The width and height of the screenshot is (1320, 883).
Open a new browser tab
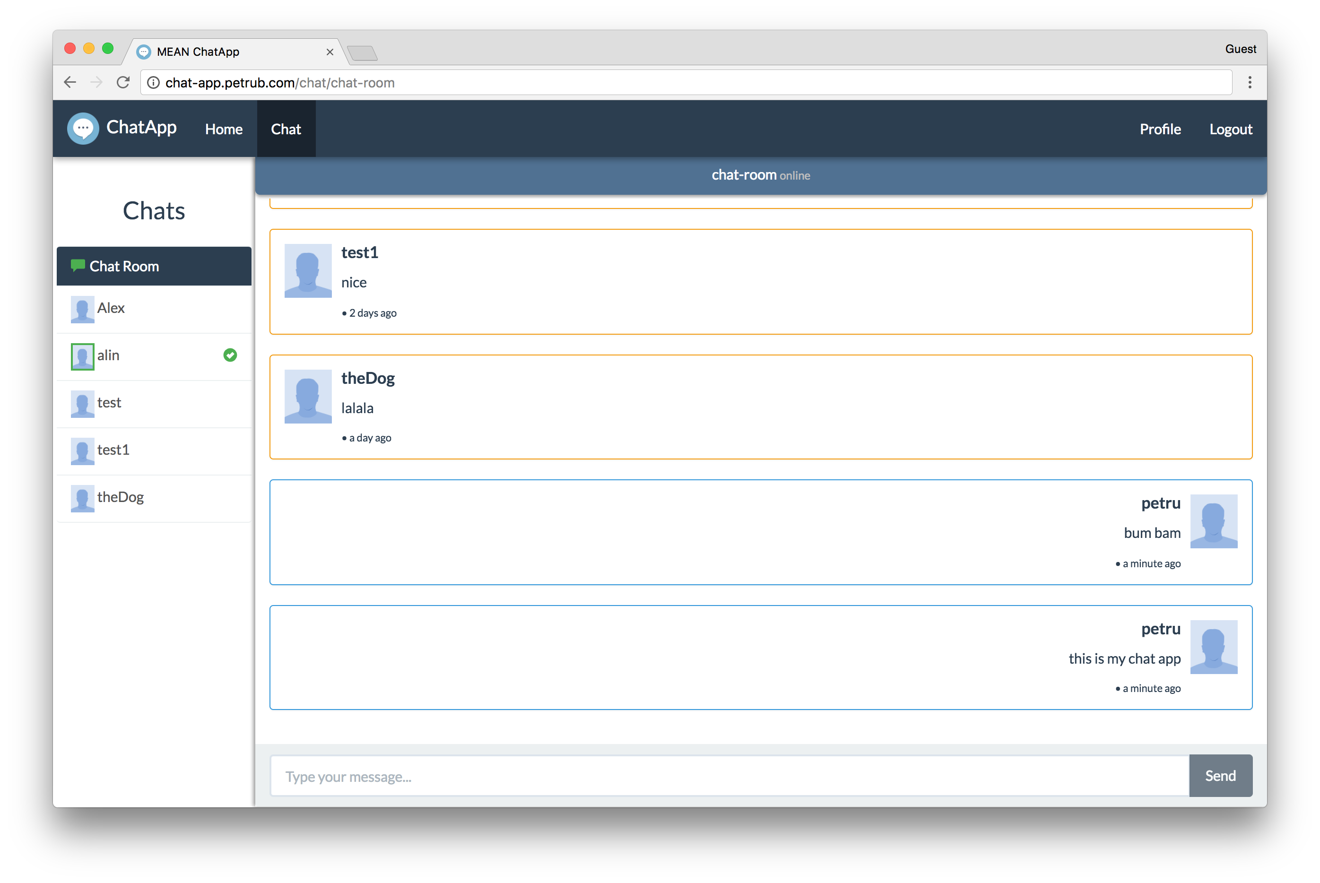362,53
